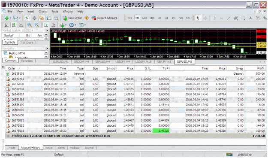Image resolution: width=268 pixels, height=158 pixels.
Task: Switch to the EURUSD,M1 chart tab
Action: [x=61, y=62]
